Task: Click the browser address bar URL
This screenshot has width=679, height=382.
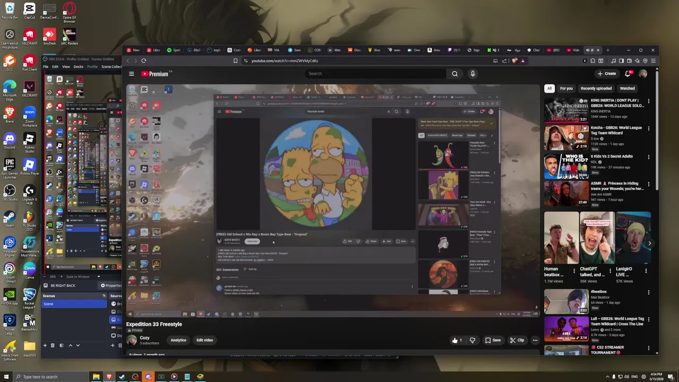Action: (x=284, y=60)
